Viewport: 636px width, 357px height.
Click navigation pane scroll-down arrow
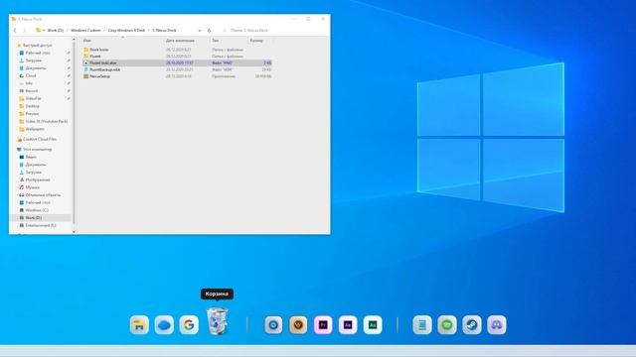74,232
